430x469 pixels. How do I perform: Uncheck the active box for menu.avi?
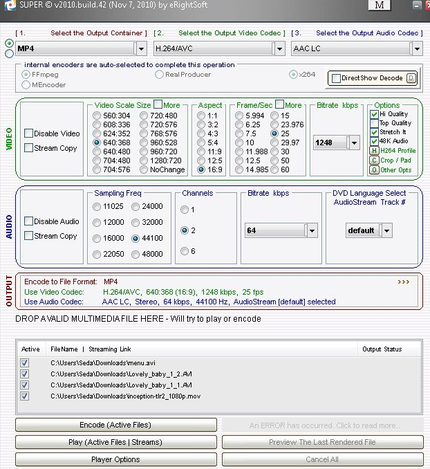(25, 362)
